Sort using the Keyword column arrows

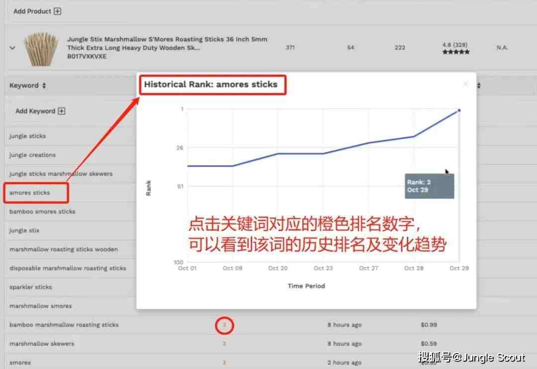[x=44, y=86]
